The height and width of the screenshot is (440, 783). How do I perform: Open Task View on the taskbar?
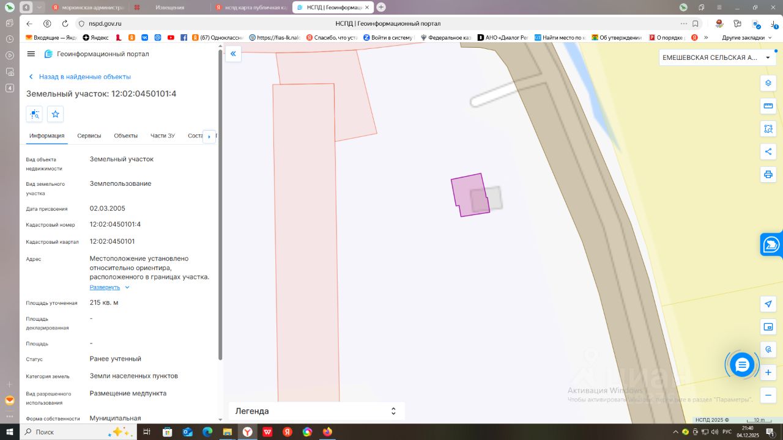click(x=147, y=432)
